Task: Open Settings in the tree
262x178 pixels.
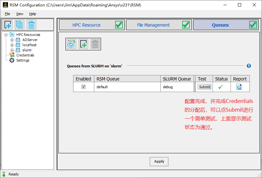Action: point(23,60)
